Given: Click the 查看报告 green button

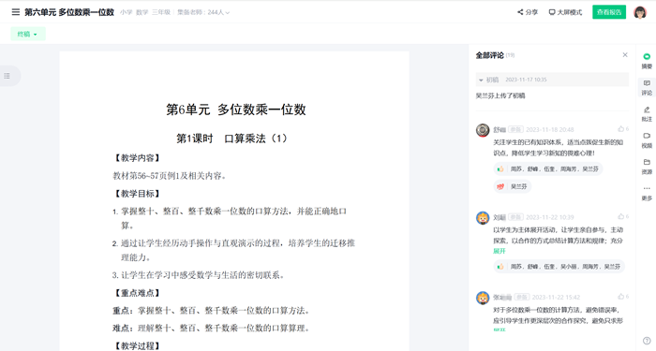Looking at the screenshot, I should pos(609,12).
